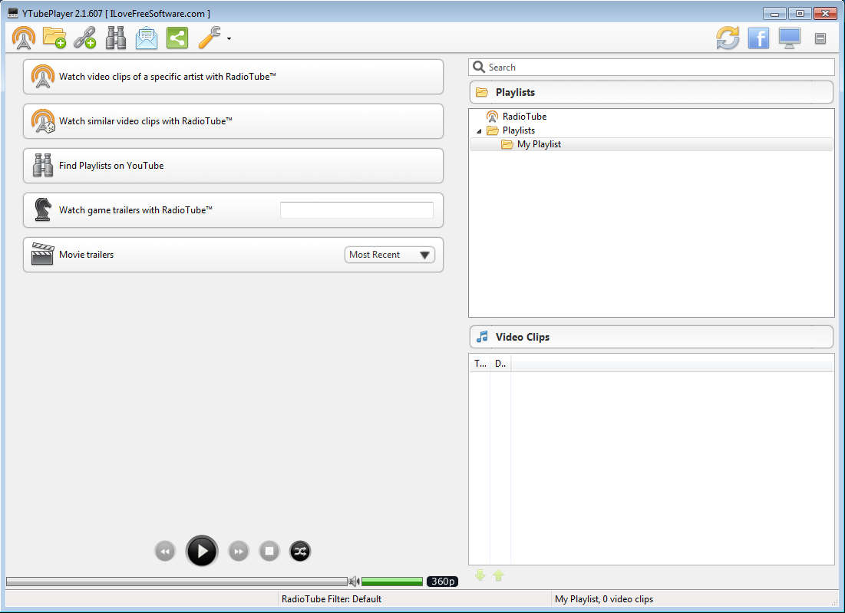Click the add link toolbar icon
The width and height of the screenshot is (845, 613).
tap(84, 38)
